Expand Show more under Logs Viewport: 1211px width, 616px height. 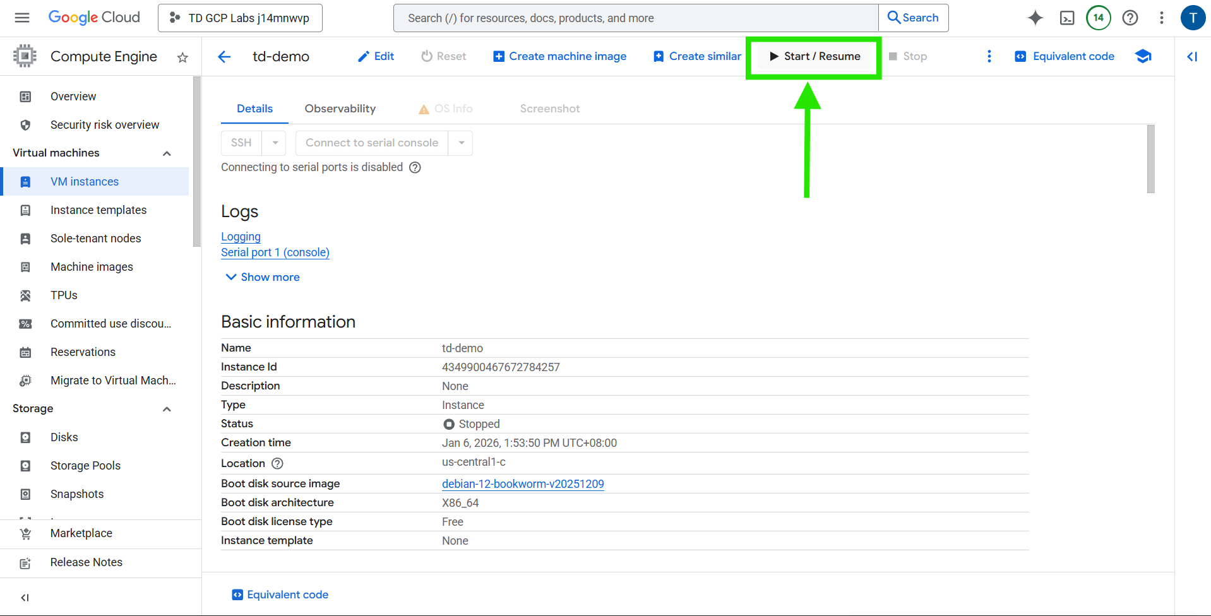point(263,277)
